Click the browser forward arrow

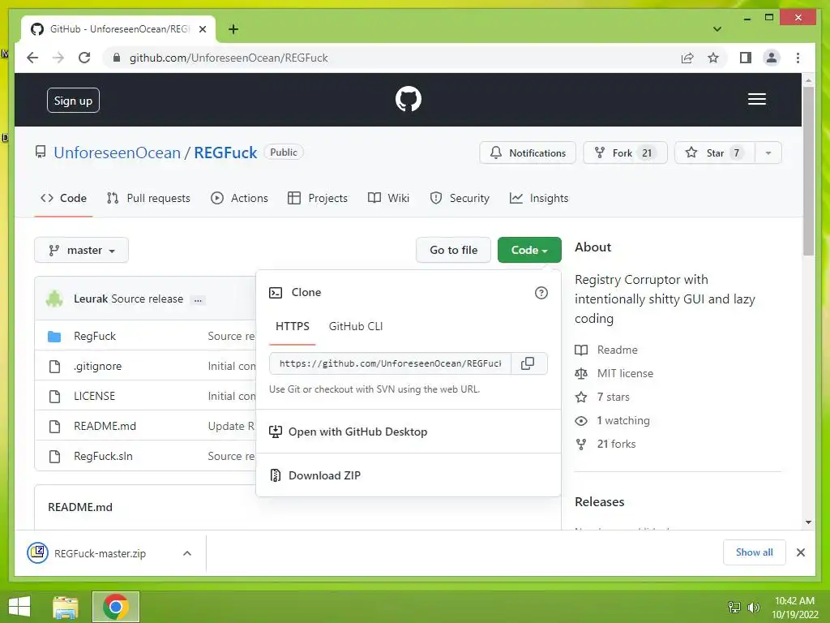58,58
